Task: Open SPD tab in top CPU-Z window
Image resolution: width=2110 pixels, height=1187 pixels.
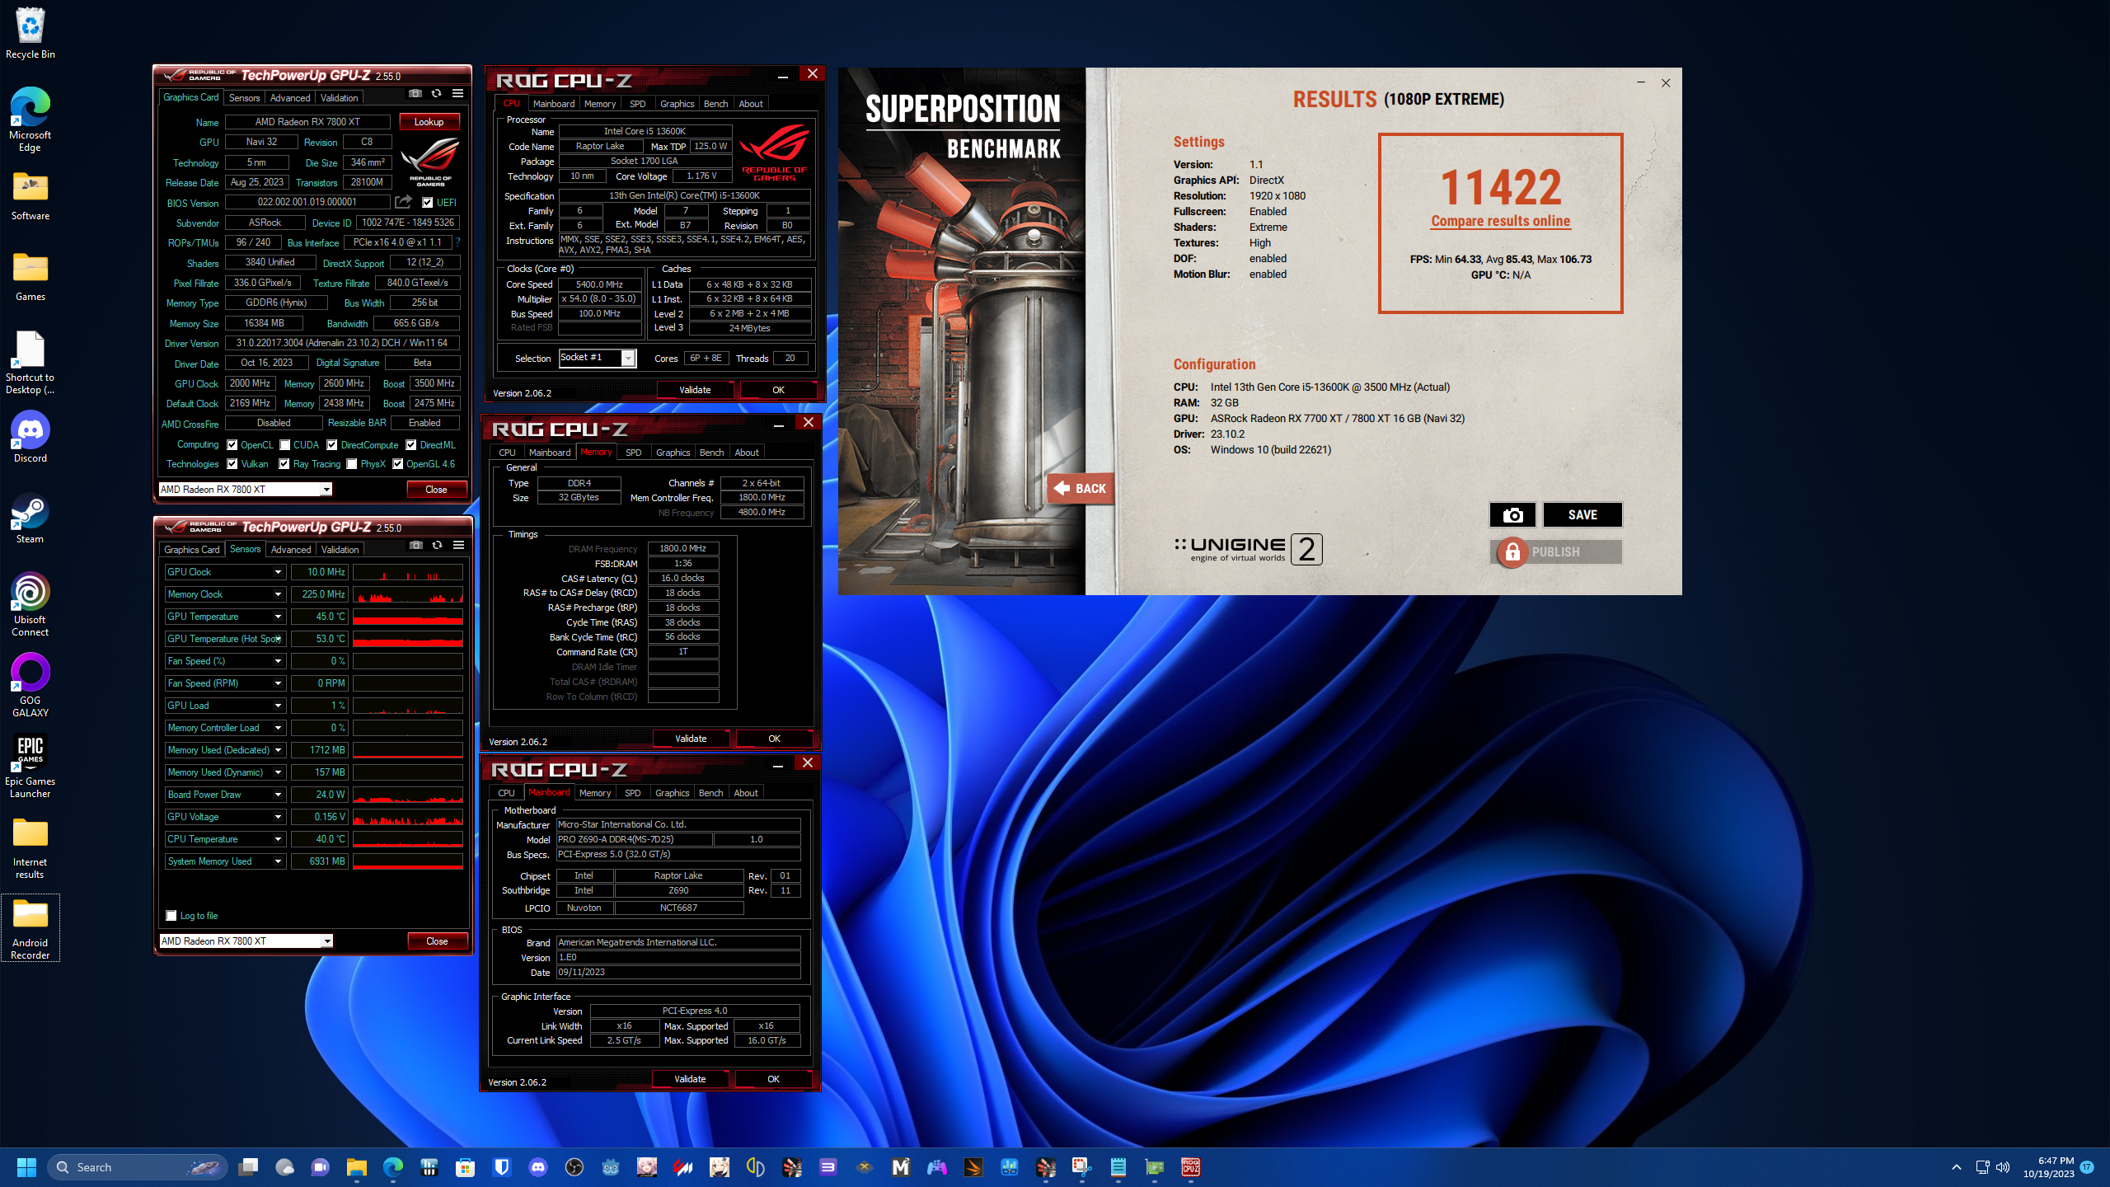Action: pos(637,104)
